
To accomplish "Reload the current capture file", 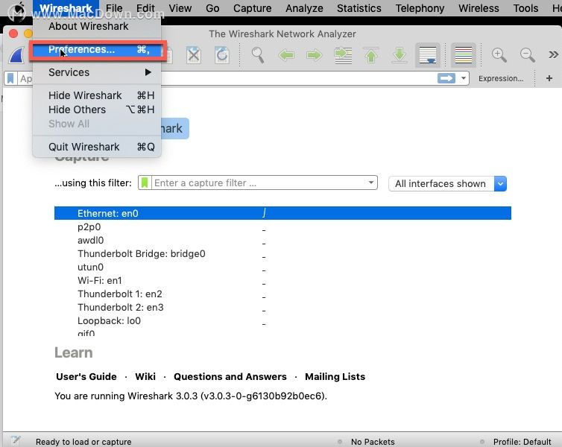I will [222, 55].
